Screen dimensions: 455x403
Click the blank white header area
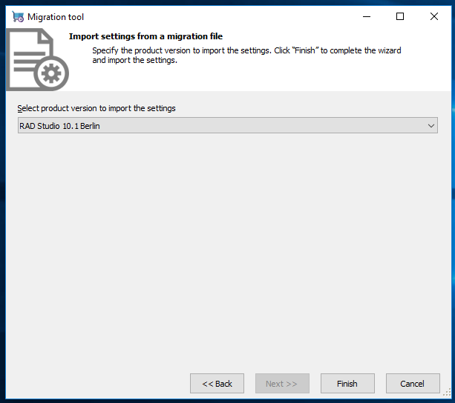[290, 78]
